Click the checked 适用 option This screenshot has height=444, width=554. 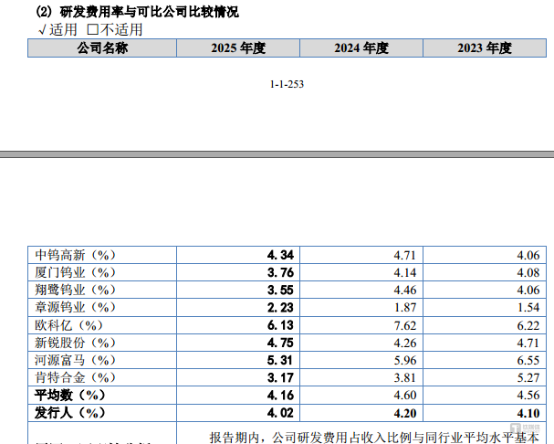(57, 30)
